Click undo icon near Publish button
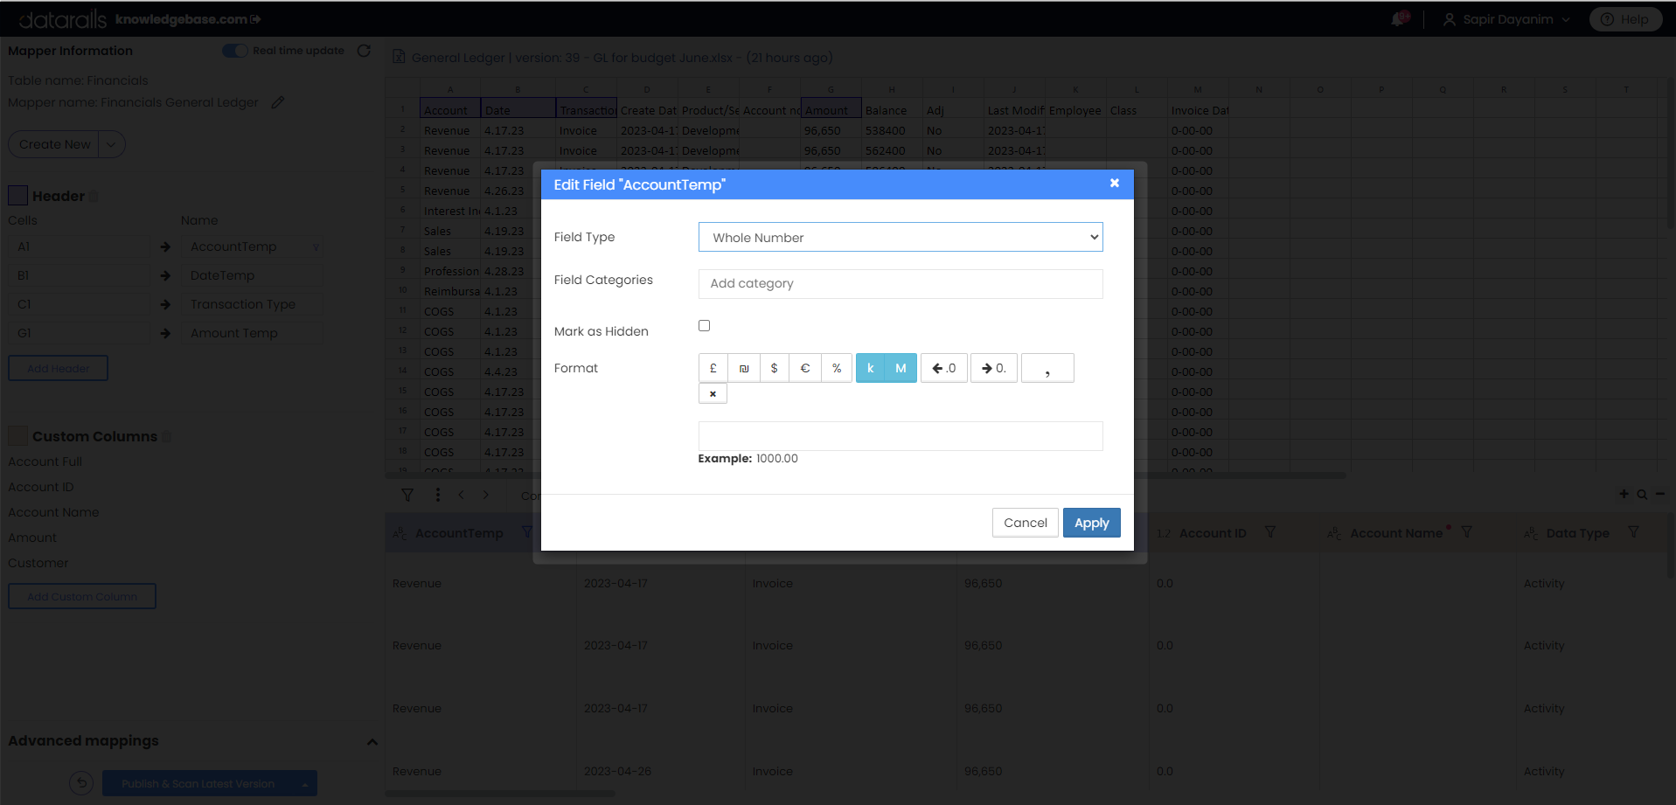This screenshot has width=1676, height=805. [81, 783]
